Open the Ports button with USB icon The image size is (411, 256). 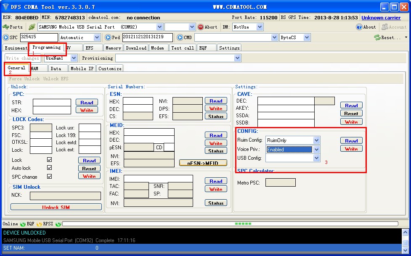pyautogui.click(x=13, y=27)
